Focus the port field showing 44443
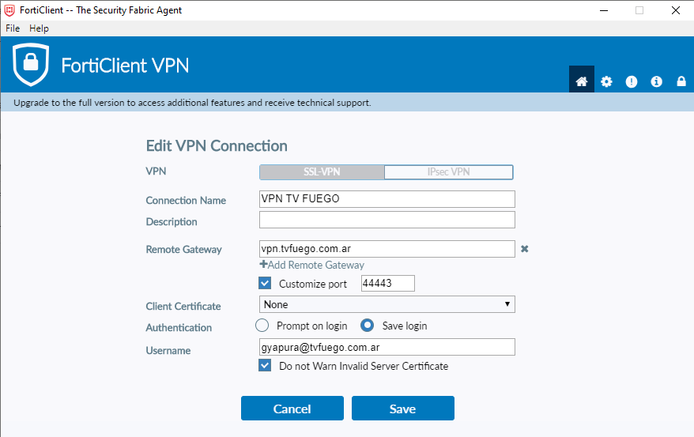Screen dimensions: 694x437 click(x=388, y=283)
